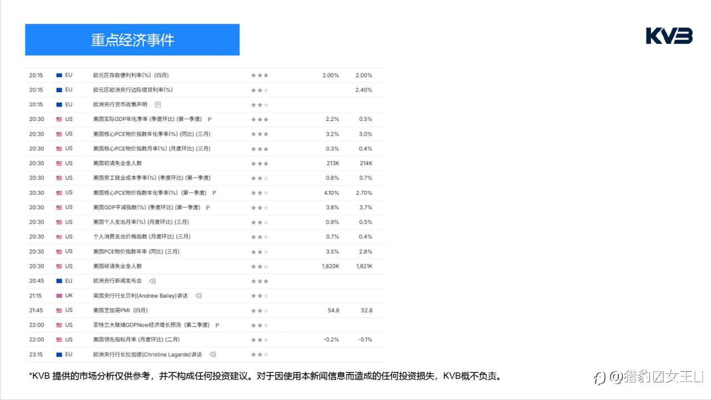Click US flag in 美国初请失业金人数 row

[x=59, y=163]
